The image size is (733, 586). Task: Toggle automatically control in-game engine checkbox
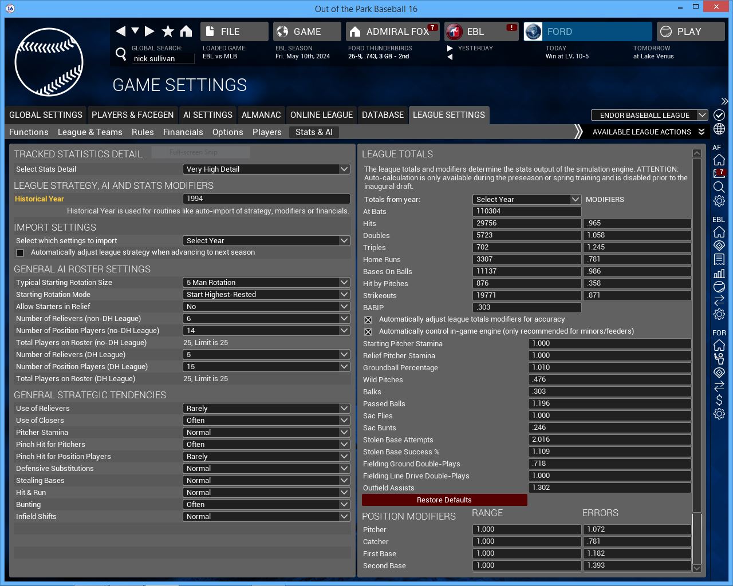pos(368,332)
